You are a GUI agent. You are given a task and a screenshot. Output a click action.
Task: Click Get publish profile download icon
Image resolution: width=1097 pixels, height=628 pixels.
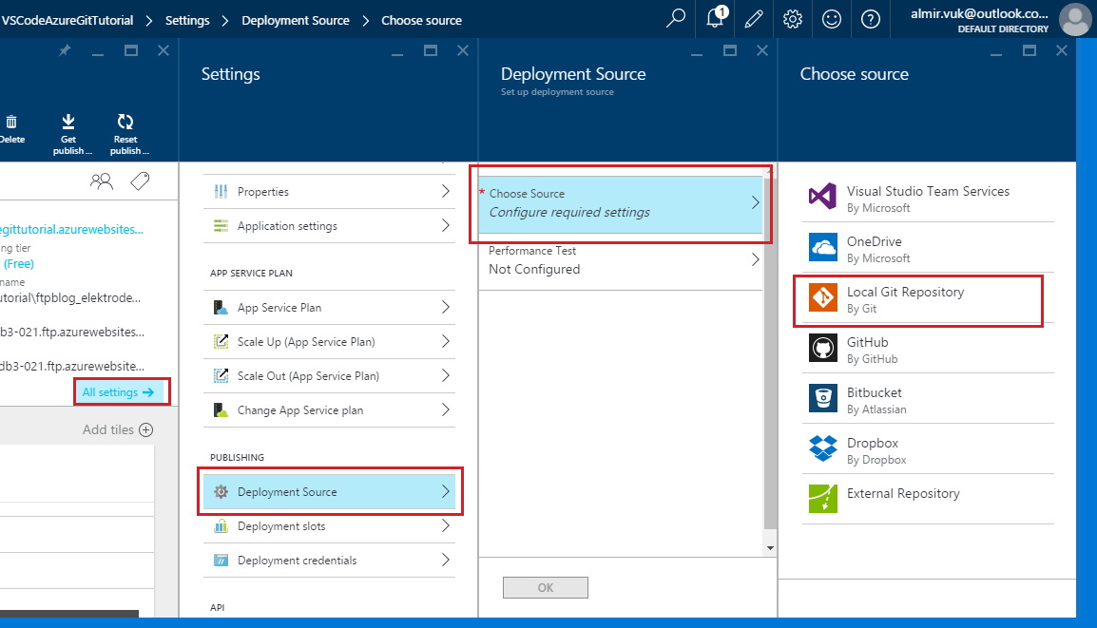point(67,122)
